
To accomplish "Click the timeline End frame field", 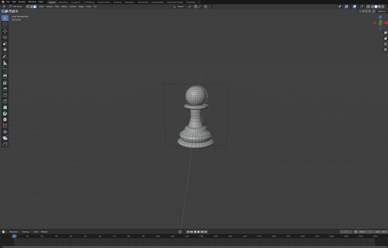I will pyautogui.click(x=380, y=232).
